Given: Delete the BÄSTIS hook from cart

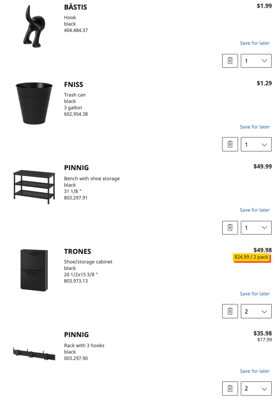Looking at the screenshot, I should click(x=230, y=61).
